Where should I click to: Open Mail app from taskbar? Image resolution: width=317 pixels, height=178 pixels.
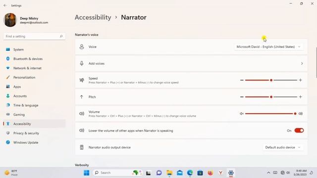click(x=179, y=173)
